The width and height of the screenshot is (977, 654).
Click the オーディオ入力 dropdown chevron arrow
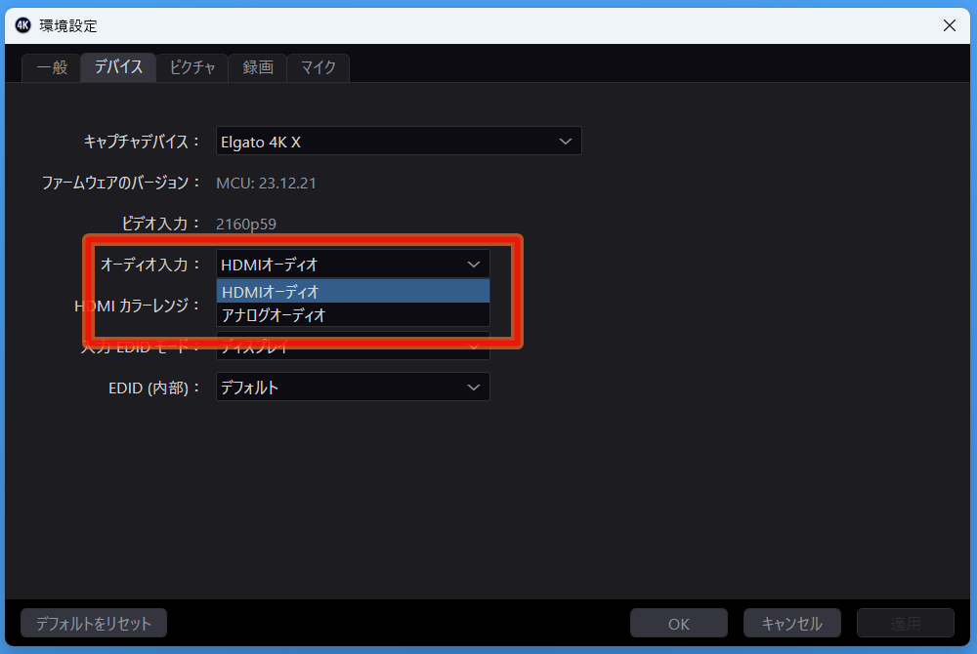click(474, 265)
